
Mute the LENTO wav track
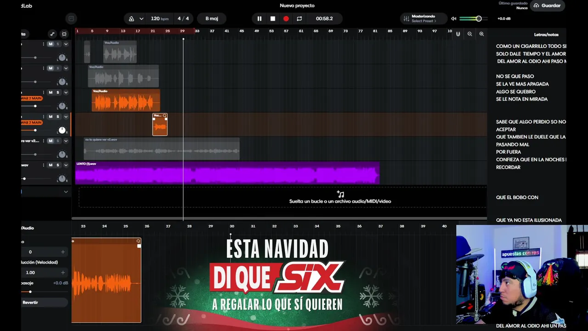point(51,165)
